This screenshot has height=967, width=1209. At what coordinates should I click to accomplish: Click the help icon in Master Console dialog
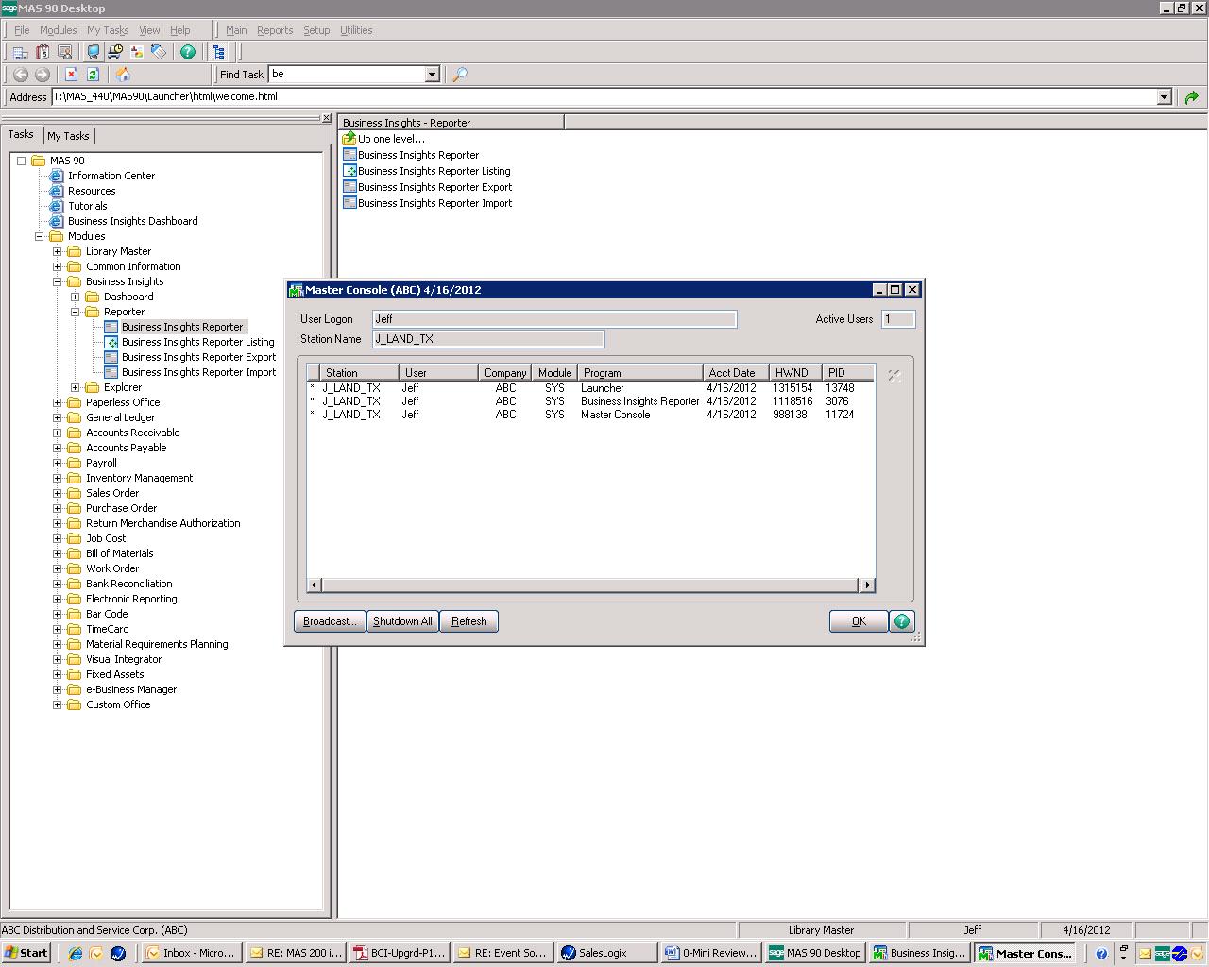[902, 621]
